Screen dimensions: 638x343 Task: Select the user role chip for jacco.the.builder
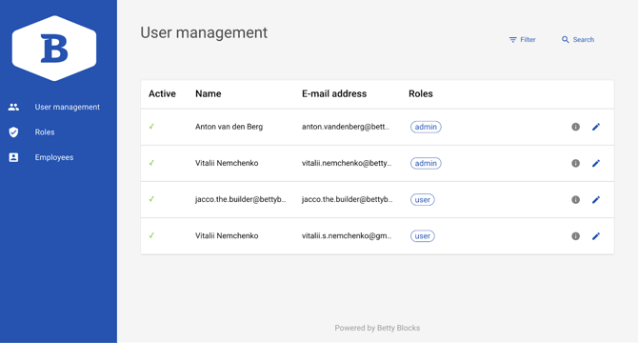[423, 200]
